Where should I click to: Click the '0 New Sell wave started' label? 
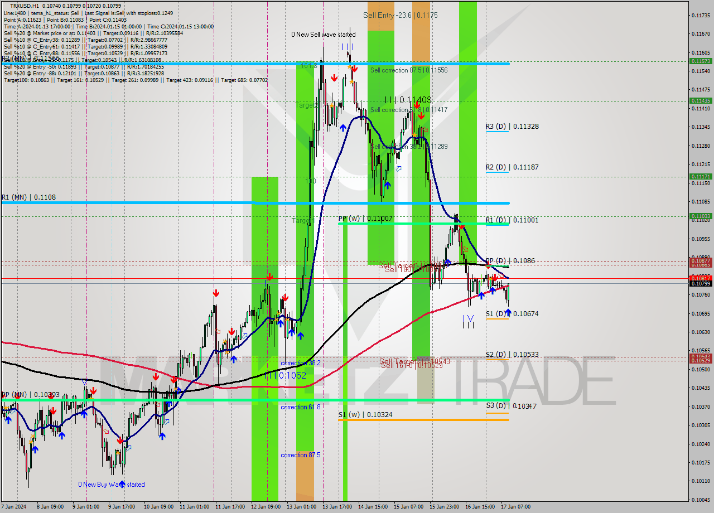click(324, 35)
